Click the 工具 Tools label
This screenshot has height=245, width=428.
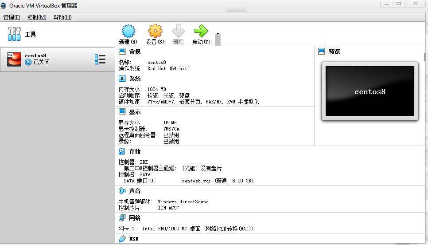[x=30, y=34]
